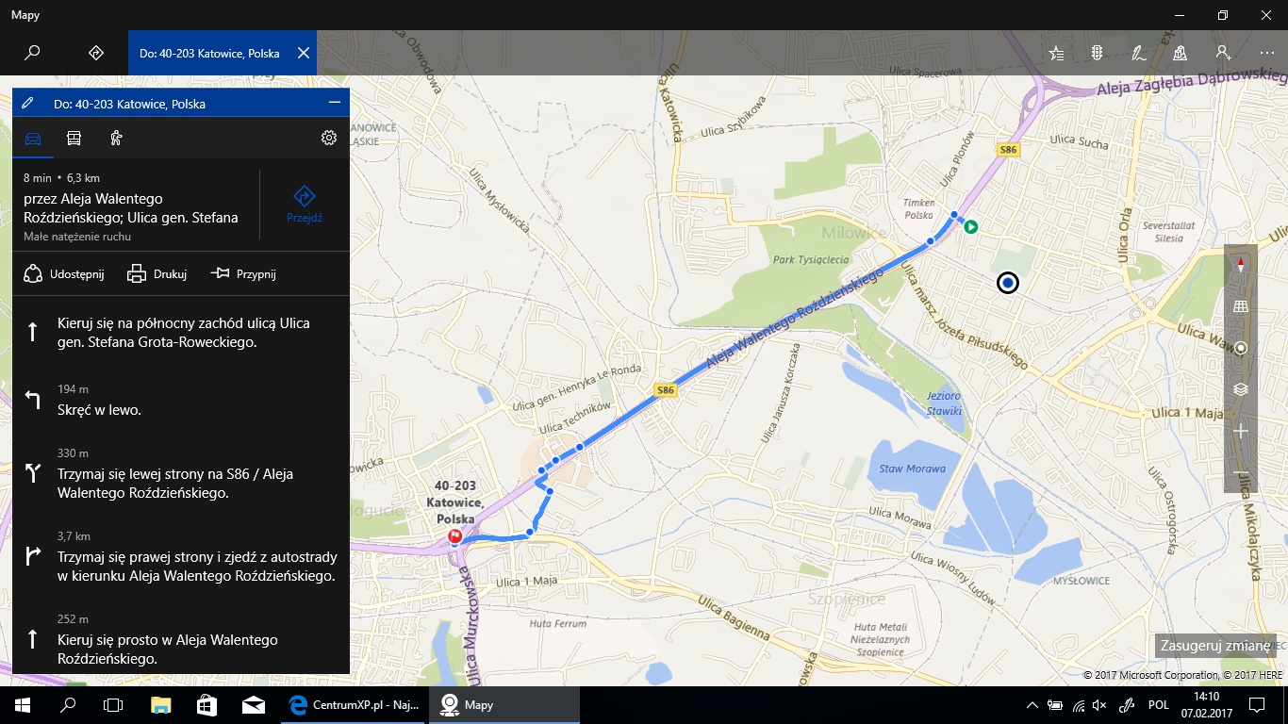Select step 'Trzymaj się prawej strony i zjedź'
Viewport: 1288px width, 724px height.
click(181, 557)
